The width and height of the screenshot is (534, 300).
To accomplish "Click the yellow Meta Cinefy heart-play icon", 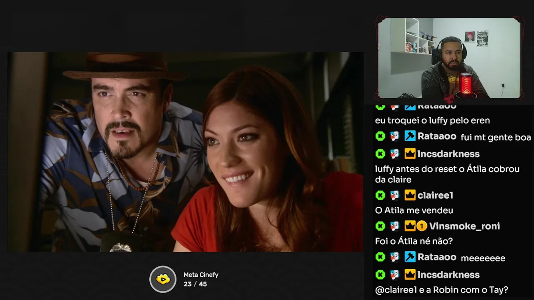I will click(x=163, y=279).
